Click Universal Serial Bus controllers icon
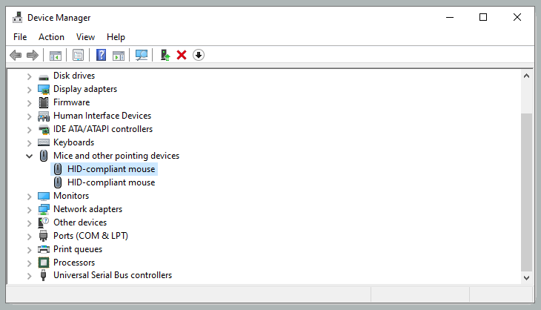 pyautogui.click(x=44, y=275)
